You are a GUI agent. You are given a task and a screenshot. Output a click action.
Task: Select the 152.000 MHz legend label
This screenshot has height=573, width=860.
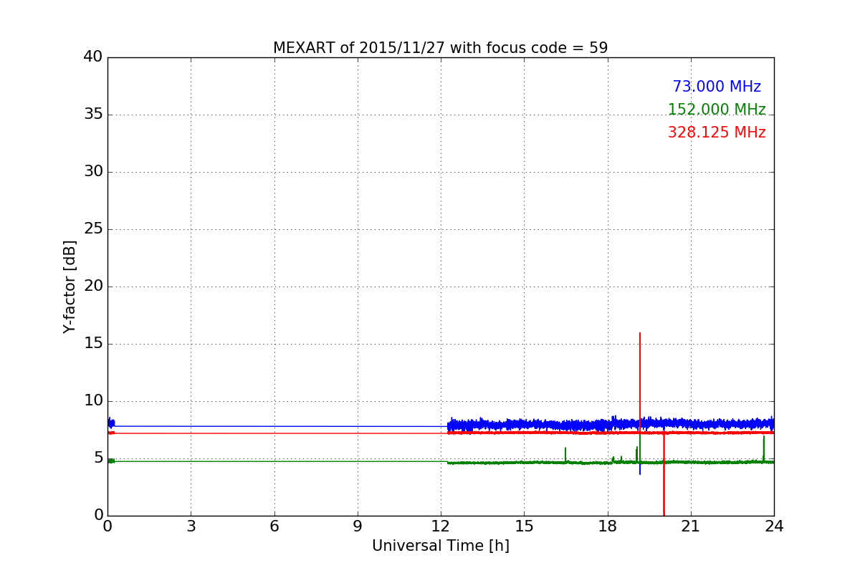(717, 110)
